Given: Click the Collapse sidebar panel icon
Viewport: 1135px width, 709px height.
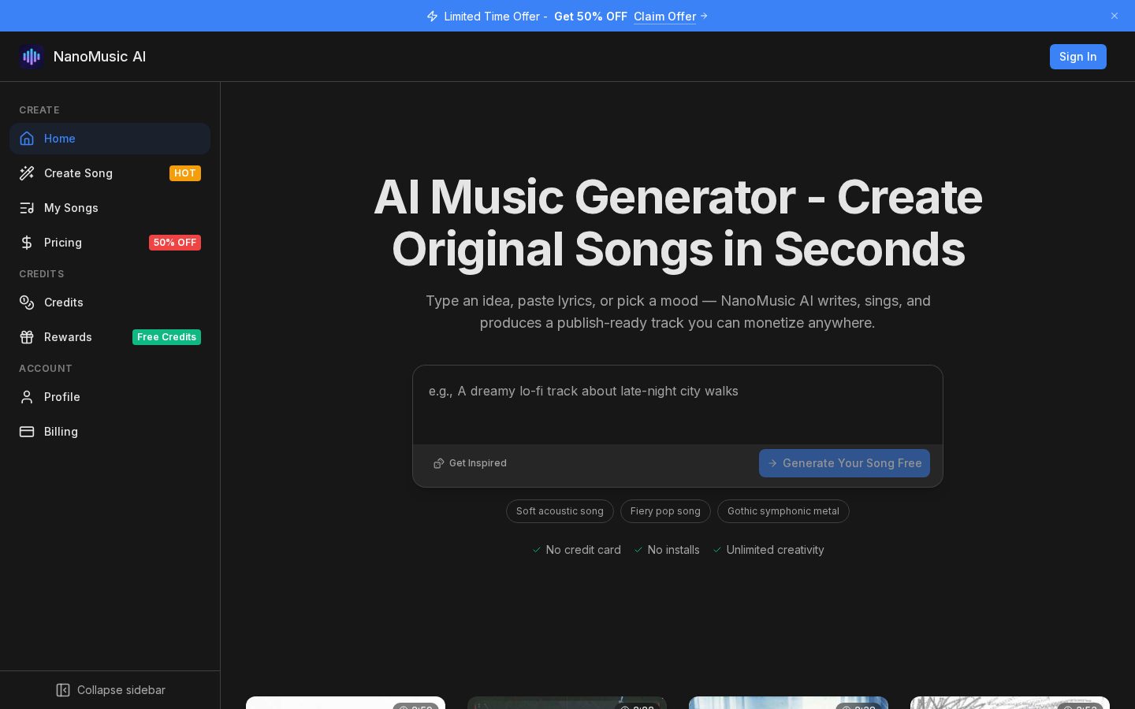Looking at the screenshot, I should [x=63, y=690].
